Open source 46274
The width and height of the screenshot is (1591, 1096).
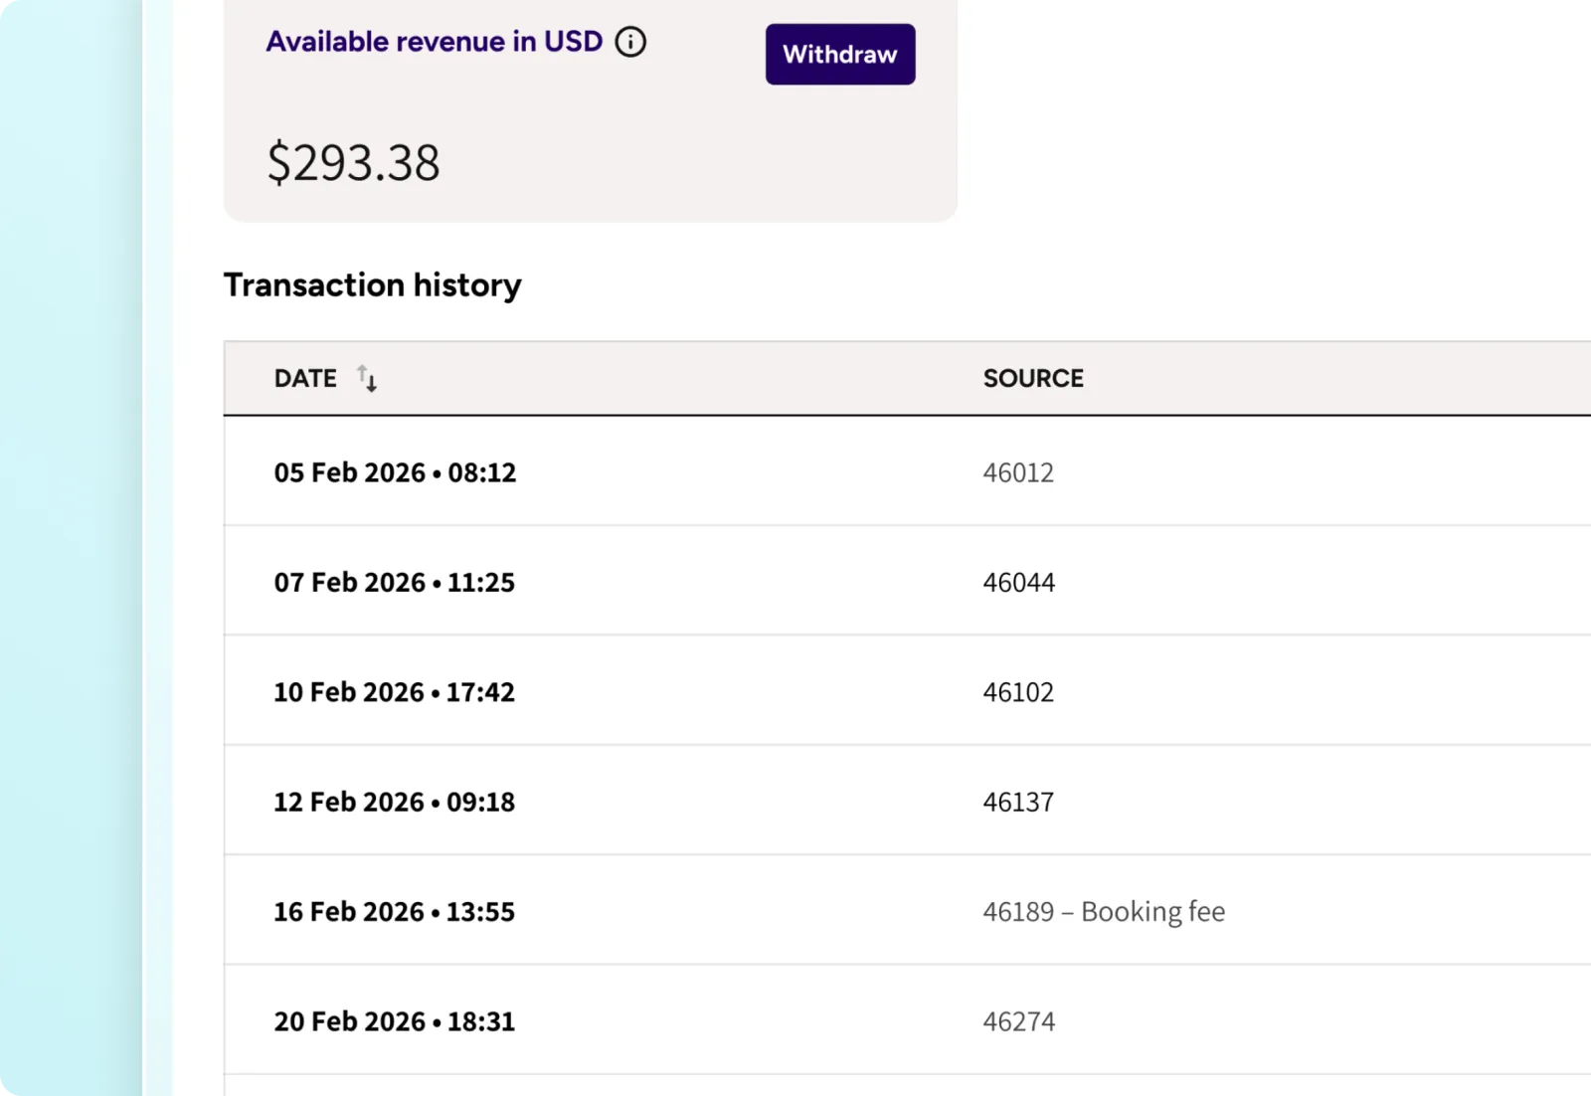pos(1018,1021)
